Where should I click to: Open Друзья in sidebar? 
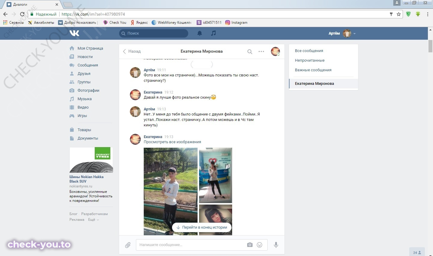[x=84, y=74]
